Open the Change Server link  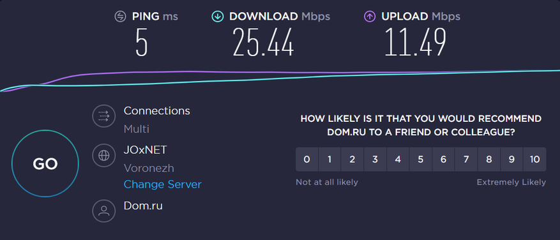point(162,184)
